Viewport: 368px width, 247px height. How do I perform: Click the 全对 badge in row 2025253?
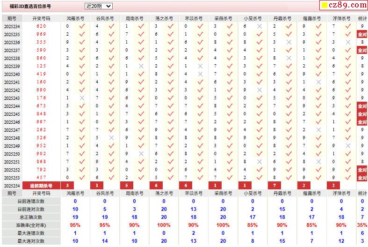[x=362, y=178]
